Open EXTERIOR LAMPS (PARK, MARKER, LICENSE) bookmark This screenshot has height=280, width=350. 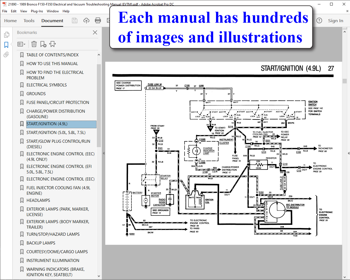(x=58, y=212)
